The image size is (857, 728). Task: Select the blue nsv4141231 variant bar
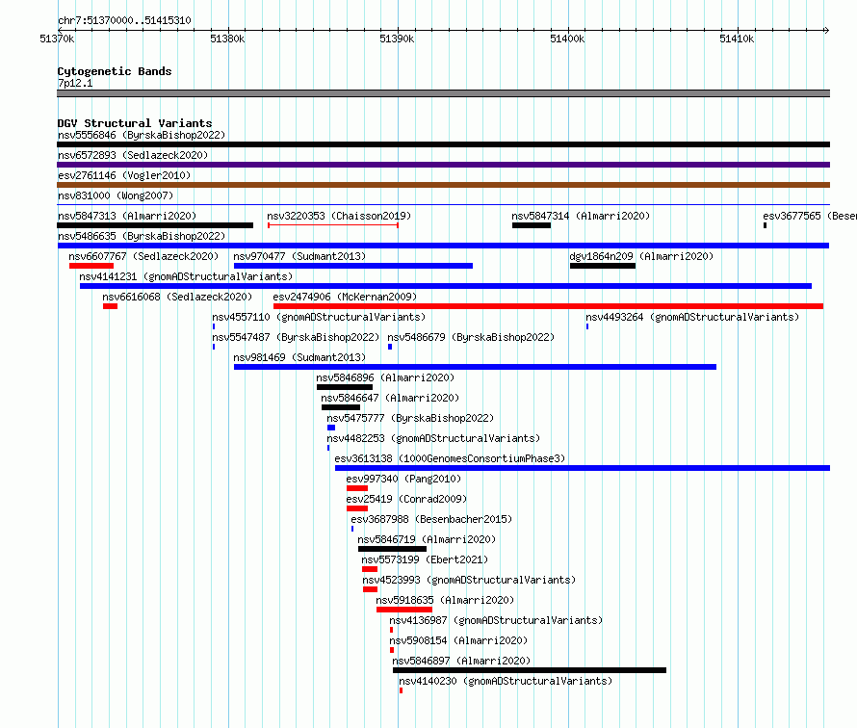click(x=446, y=286)
